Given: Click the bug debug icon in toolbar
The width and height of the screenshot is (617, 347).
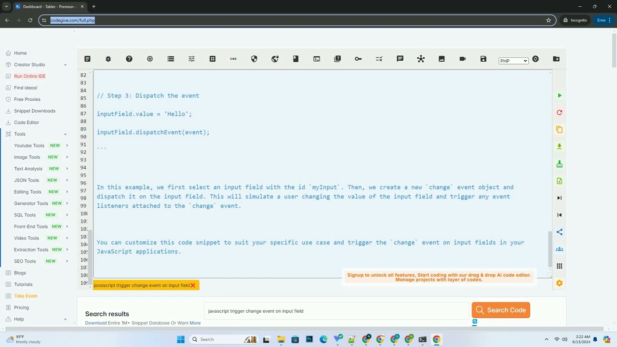Looking at the screenshot, I should 108,59.
